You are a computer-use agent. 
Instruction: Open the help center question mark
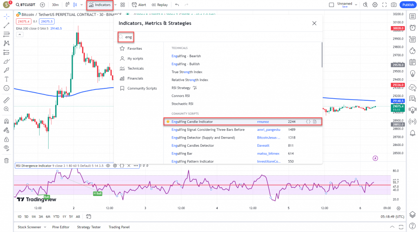pos(412,226)
